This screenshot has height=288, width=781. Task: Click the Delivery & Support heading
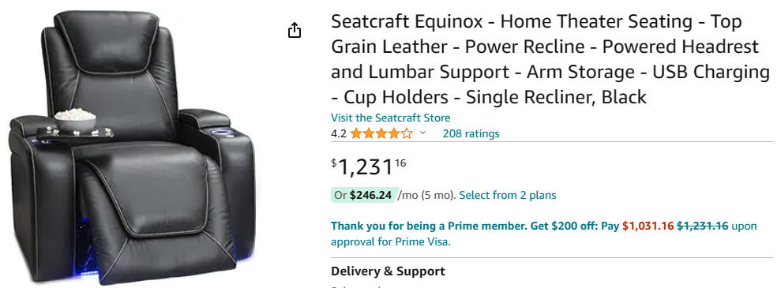[x=388, y=271]
